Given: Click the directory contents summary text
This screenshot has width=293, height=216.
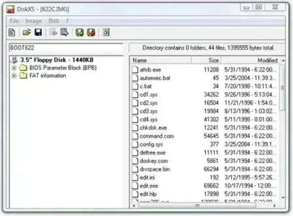Looking at the screenshot, I should point(209,48).
